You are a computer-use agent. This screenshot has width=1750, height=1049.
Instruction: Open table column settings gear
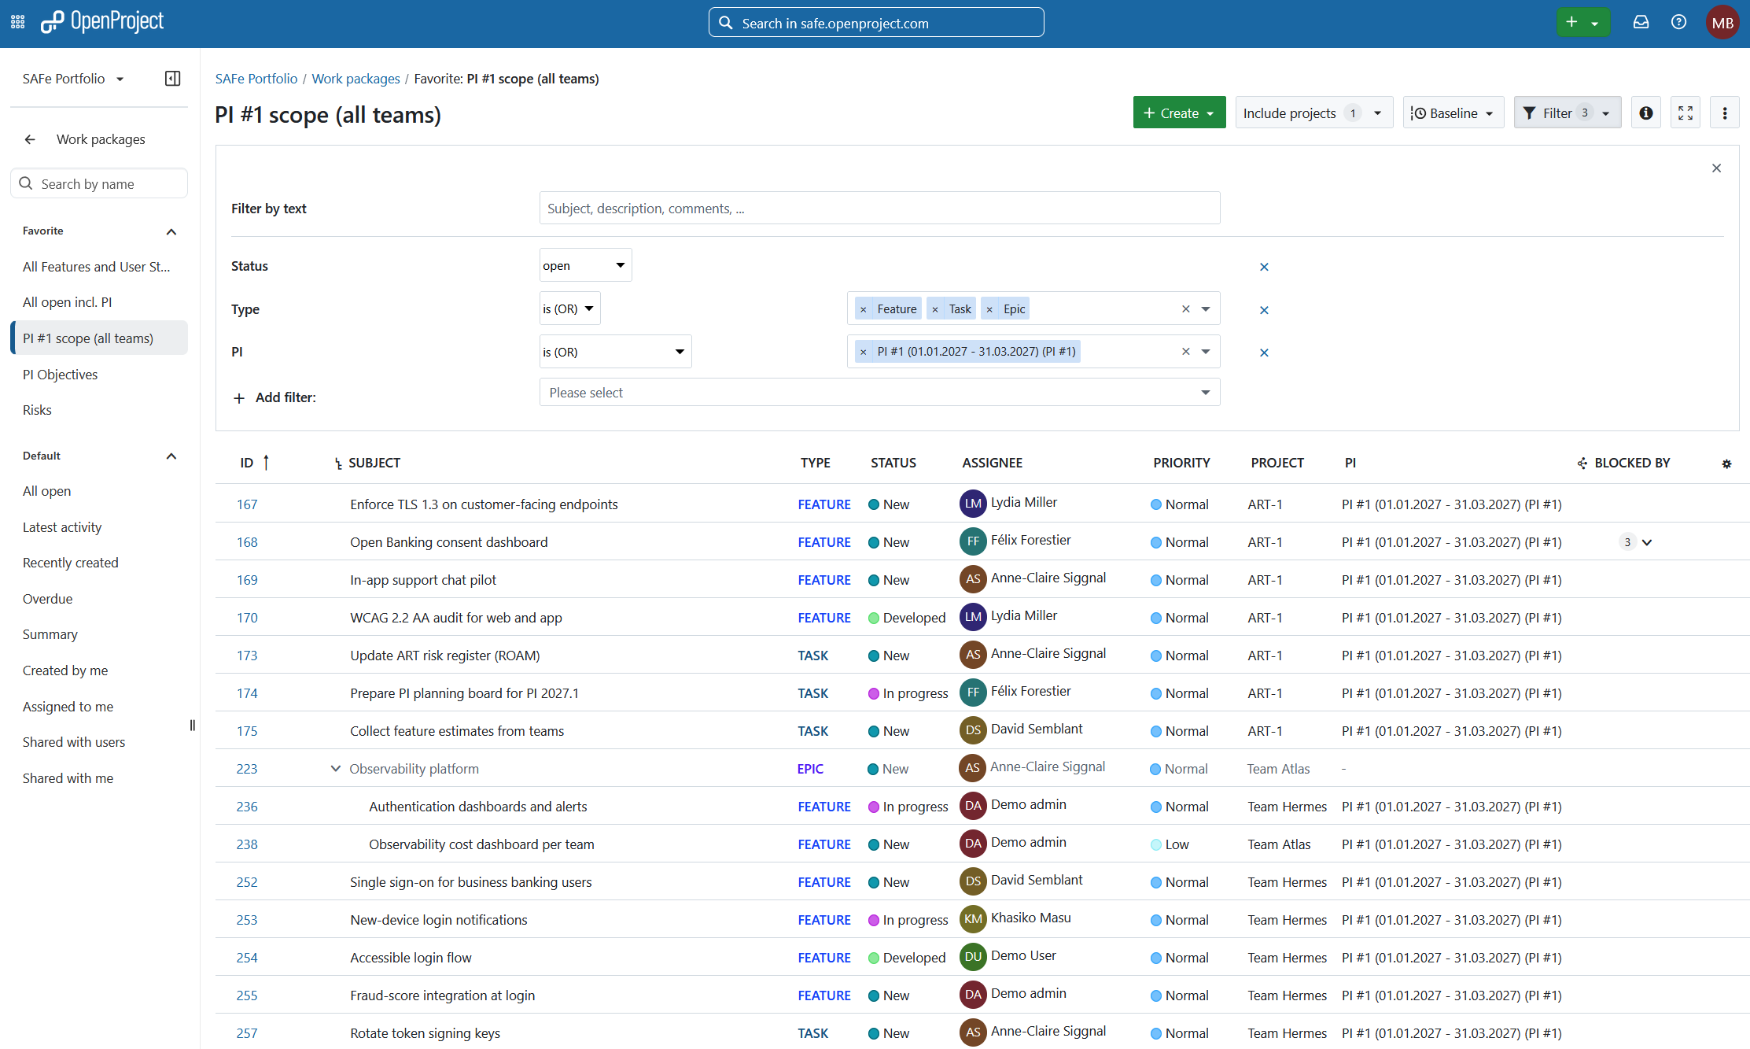tap(1726, 464)
